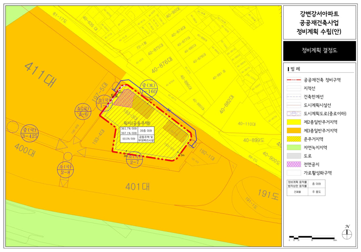Screen dimensions: 361x252
Task: Click the 제2종일반주거지역 yellow legend swatch
Action: click(x=294, y=122)
